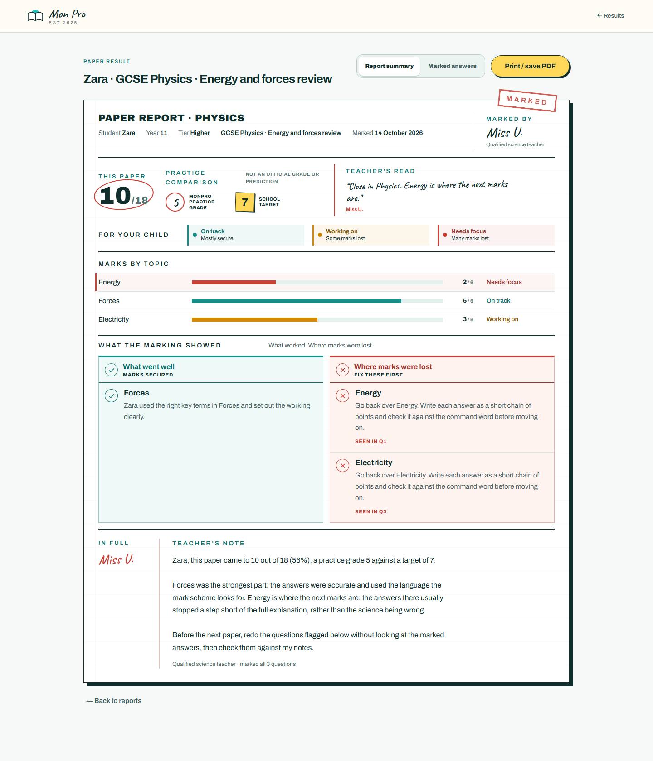Open the Marked answers tab
Viewport: 653px width, 761px height.
click(452, 66)
